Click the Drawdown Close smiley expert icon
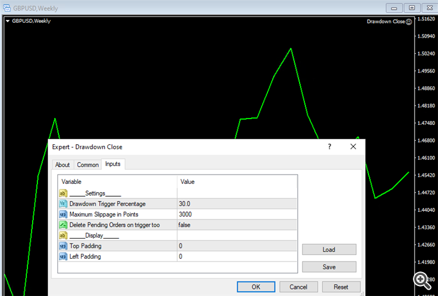This screenshot has width=438, height=296. [409, 22]
